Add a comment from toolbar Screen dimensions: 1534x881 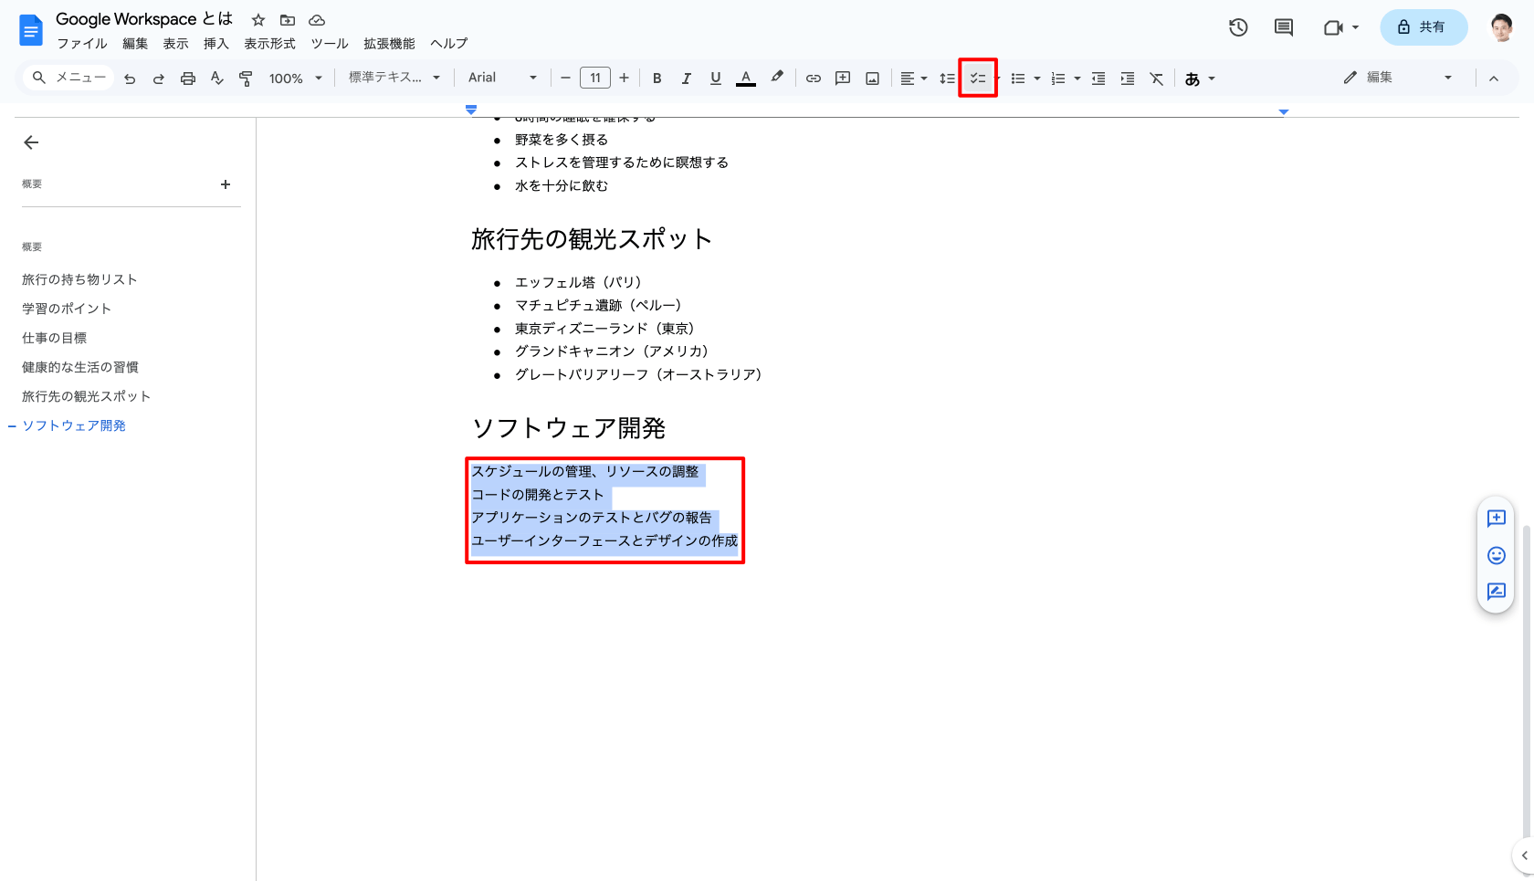(x=843, y=79)
